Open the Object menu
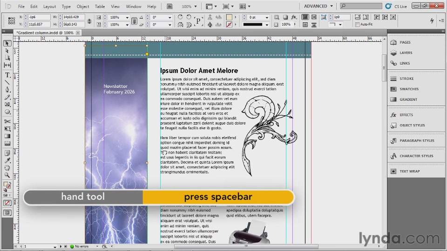The width and height of the screenshot is (447, 251). (83, 6)
